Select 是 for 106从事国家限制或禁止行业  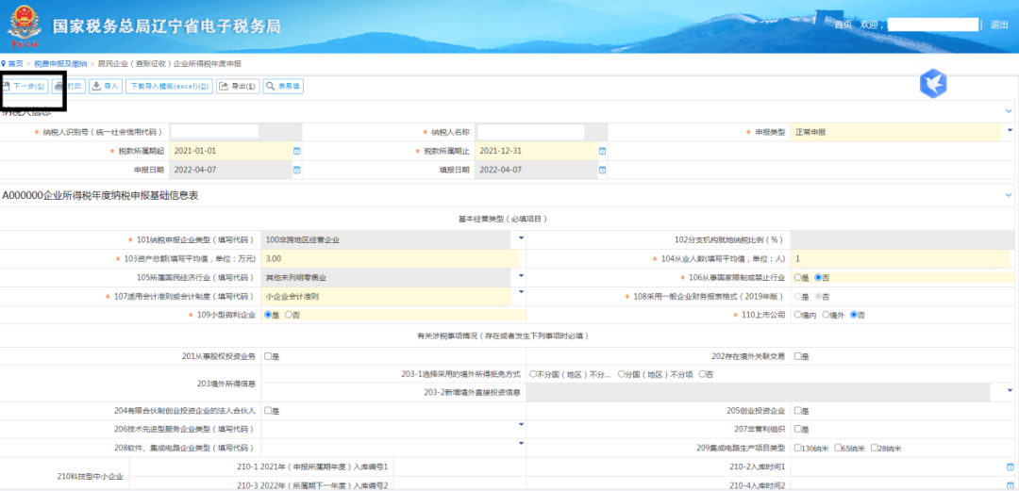point(797,277)
